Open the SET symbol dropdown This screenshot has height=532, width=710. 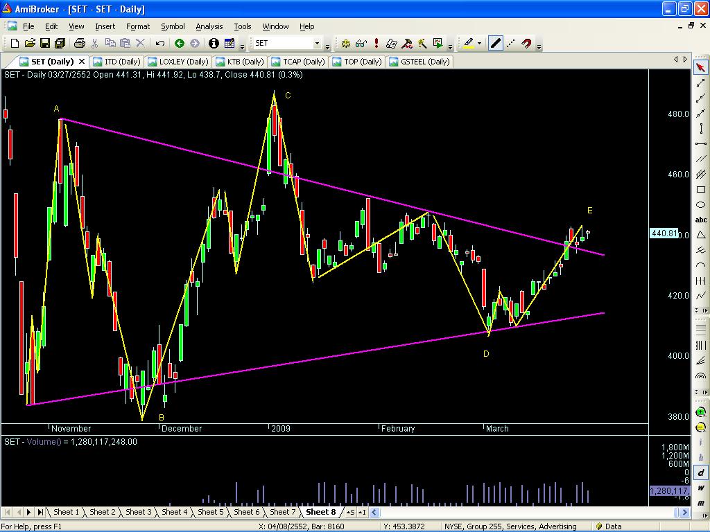point(317,44)
